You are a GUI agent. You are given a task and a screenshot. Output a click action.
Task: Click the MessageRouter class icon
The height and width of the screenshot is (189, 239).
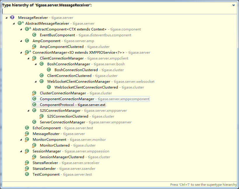click(x=27, y=134)
